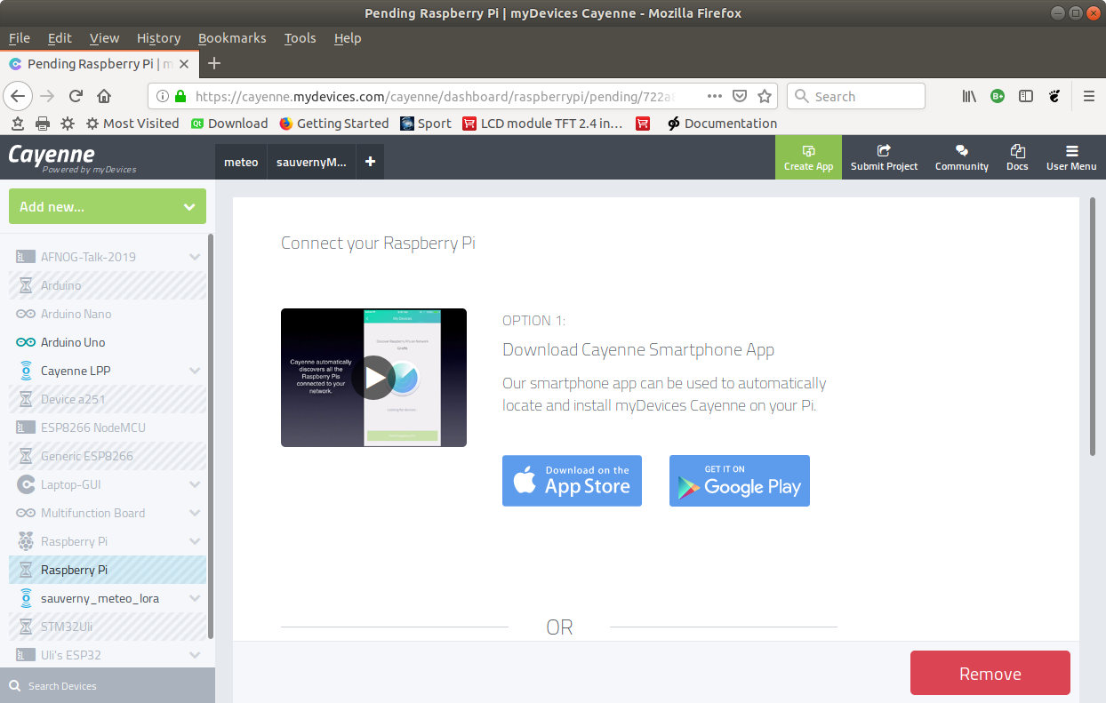This screenshot has height=703, width=1106.
Task: Switch to the meteo project tab
Action: 241,162
